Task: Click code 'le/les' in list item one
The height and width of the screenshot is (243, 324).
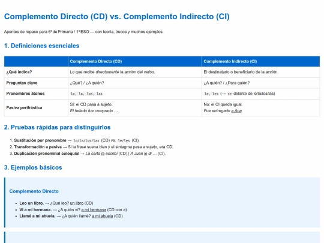Action: pos(124,140)
